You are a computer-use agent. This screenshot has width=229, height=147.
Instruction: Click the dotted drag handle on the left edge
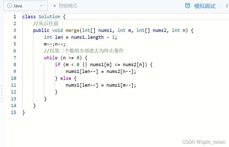2,94
